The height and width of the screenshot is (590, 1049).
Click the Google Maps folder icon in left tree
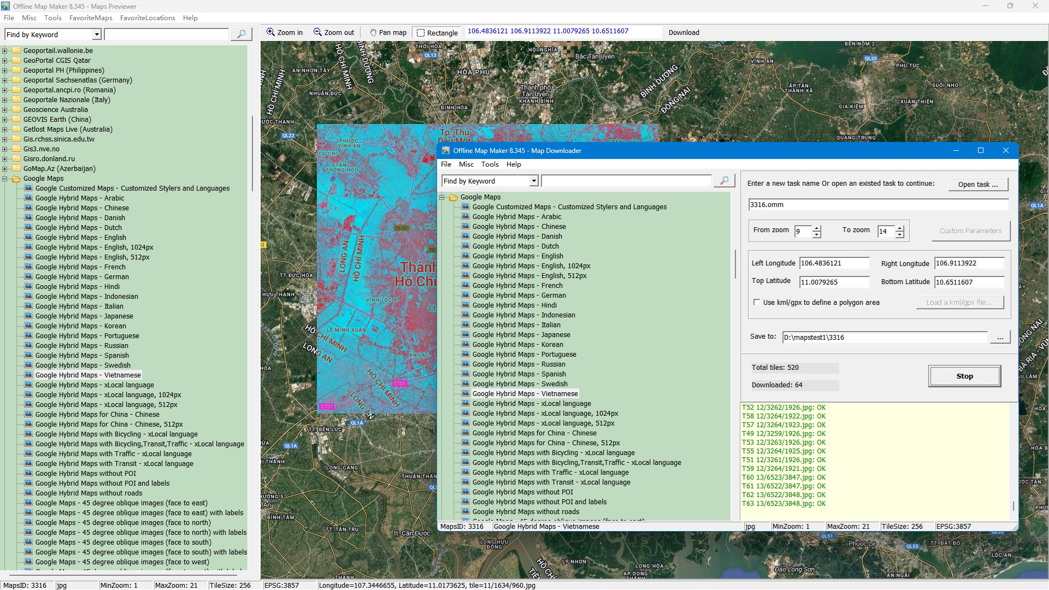pyautogui.click(x=16, y=179)
